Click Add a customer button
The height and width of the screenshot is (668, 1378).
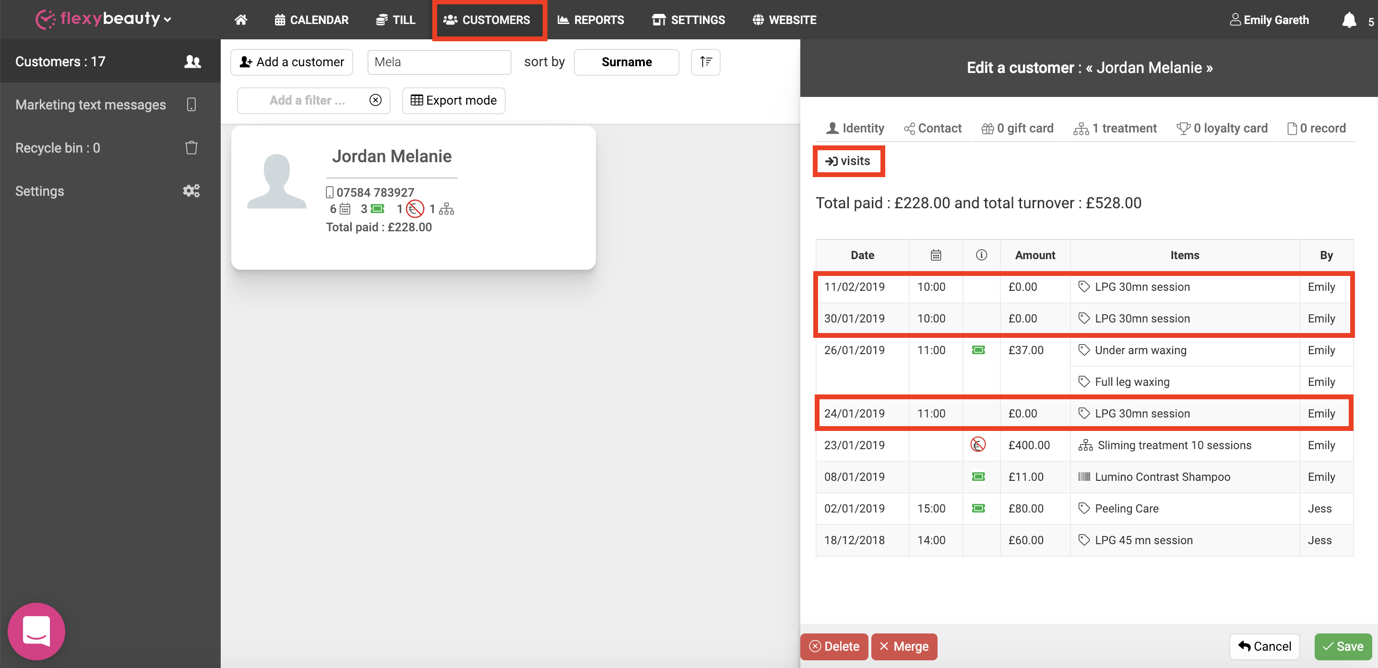(292, 62)
